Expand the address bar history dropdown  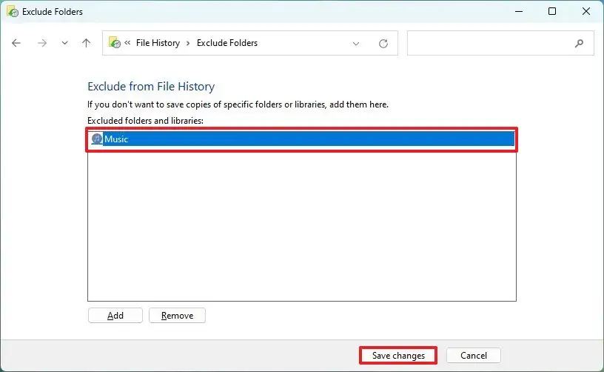click(x=357, y=43)
